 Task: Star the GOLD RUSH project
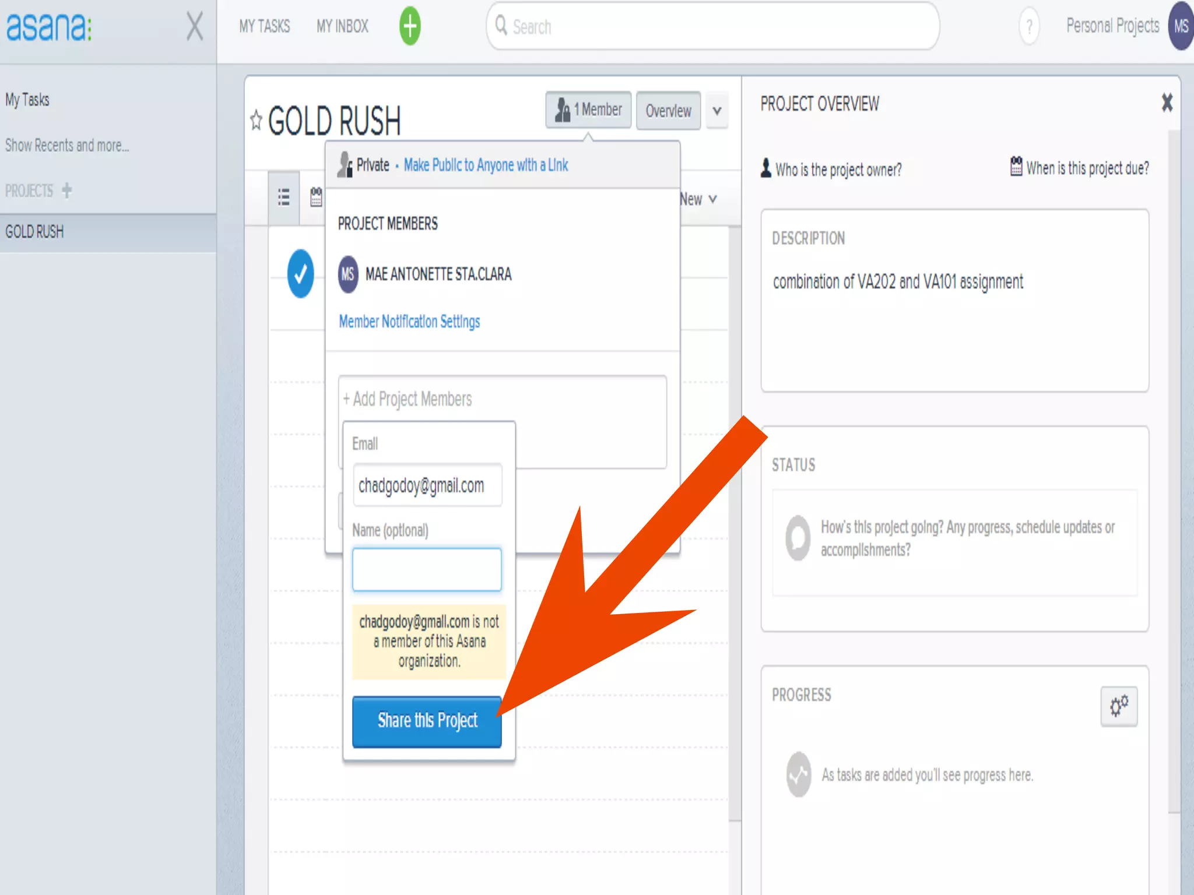(x=255, y=121)
